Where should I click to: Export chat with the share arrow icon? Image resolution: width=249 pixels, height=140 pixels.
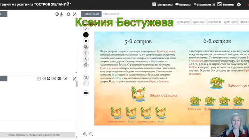(48, 79)
